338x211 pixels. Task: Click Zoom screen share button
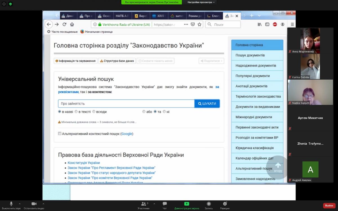(186, 205)
